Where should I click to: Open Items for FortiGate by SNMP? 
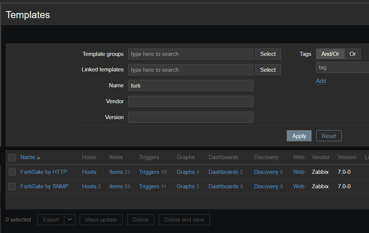click(116, 186)
